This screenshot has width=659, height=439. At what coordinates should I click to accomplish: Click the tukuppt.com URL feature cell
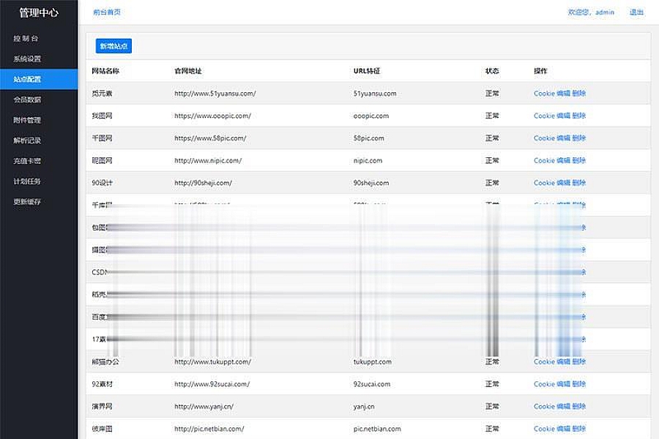pos(373,361)
